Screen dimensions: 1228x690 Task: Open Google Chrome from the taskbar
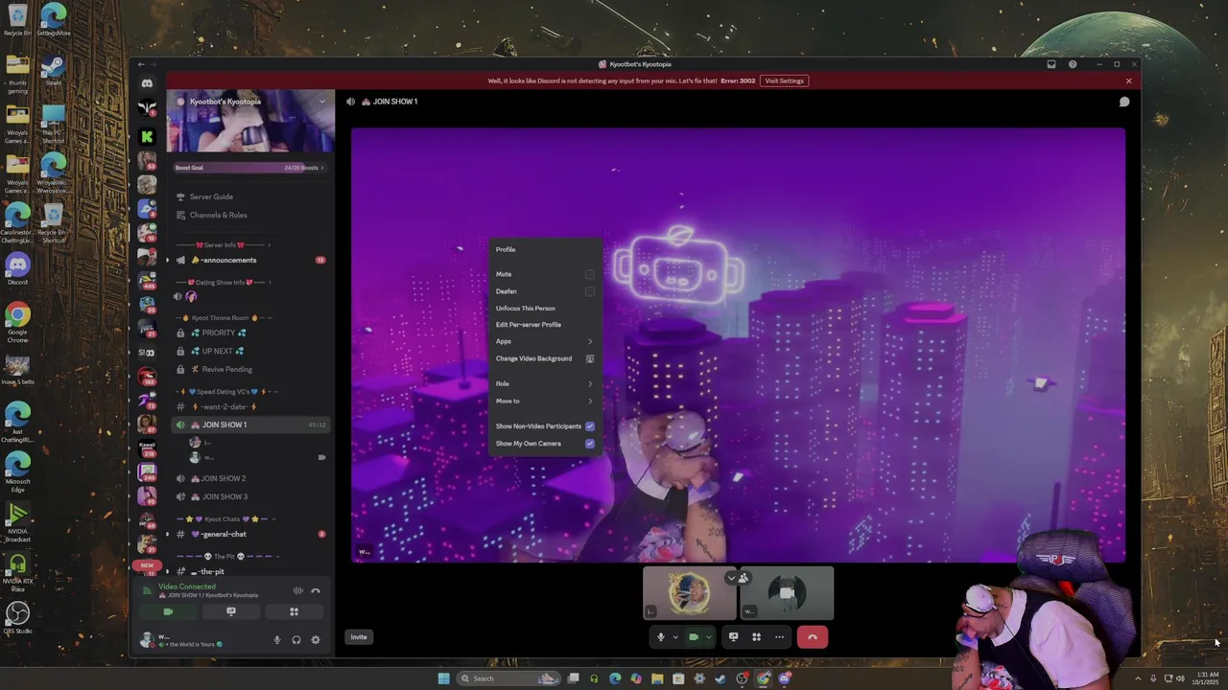(x=763, y=678)
